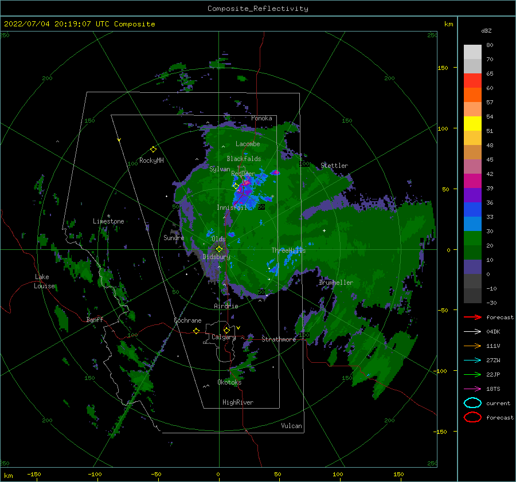Screen dimensions: 516x482
Task: Pick the orange 57-60 dBZ swatch
Action: (x=472, y=95)
